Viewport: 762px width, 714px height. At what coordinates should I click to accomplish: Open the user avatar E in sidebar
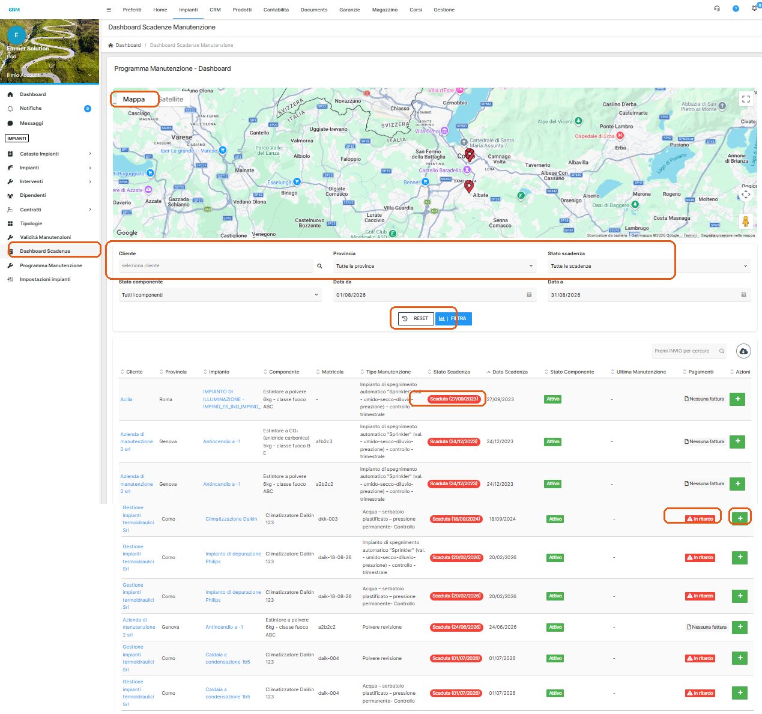(16, 35)
